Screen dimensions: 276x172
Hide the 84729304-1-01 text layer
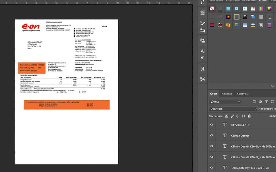pos(212,125)
